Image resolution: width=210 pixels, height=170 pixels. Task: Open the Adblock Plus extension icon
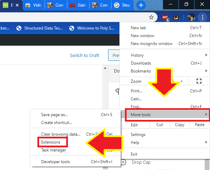(x=166, y=18)
